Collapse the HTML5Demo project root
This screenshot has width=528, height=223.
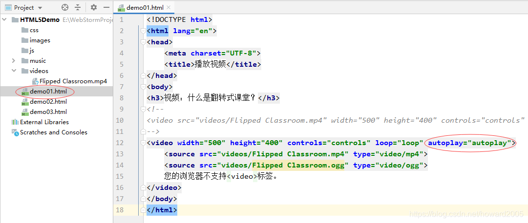[x=4, y=20]
